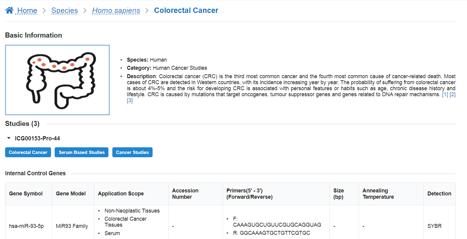Click the Application Scope column header
Image resolution: width=467 pixels, height=239 pixels.
121,194
